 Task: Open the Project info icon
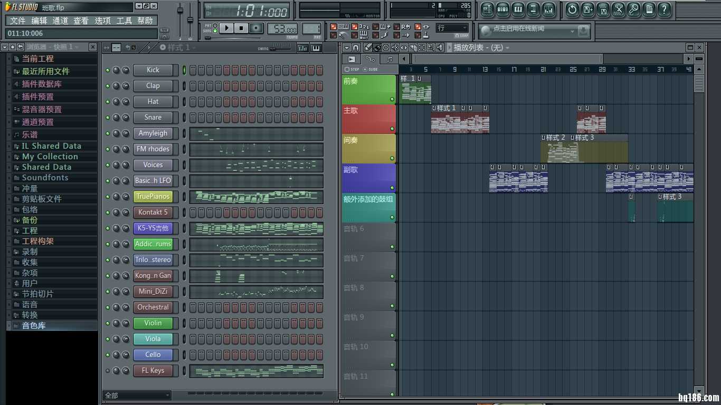[x=649, y=9]
